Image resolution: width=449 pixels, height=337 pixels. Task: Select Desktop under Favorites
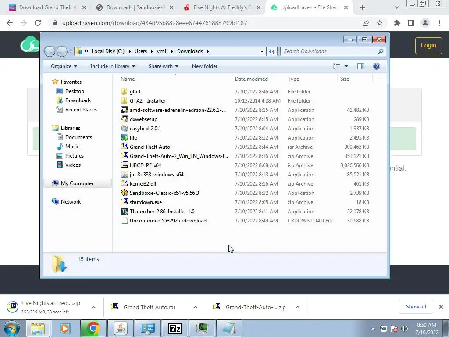(x=75, y=91)
